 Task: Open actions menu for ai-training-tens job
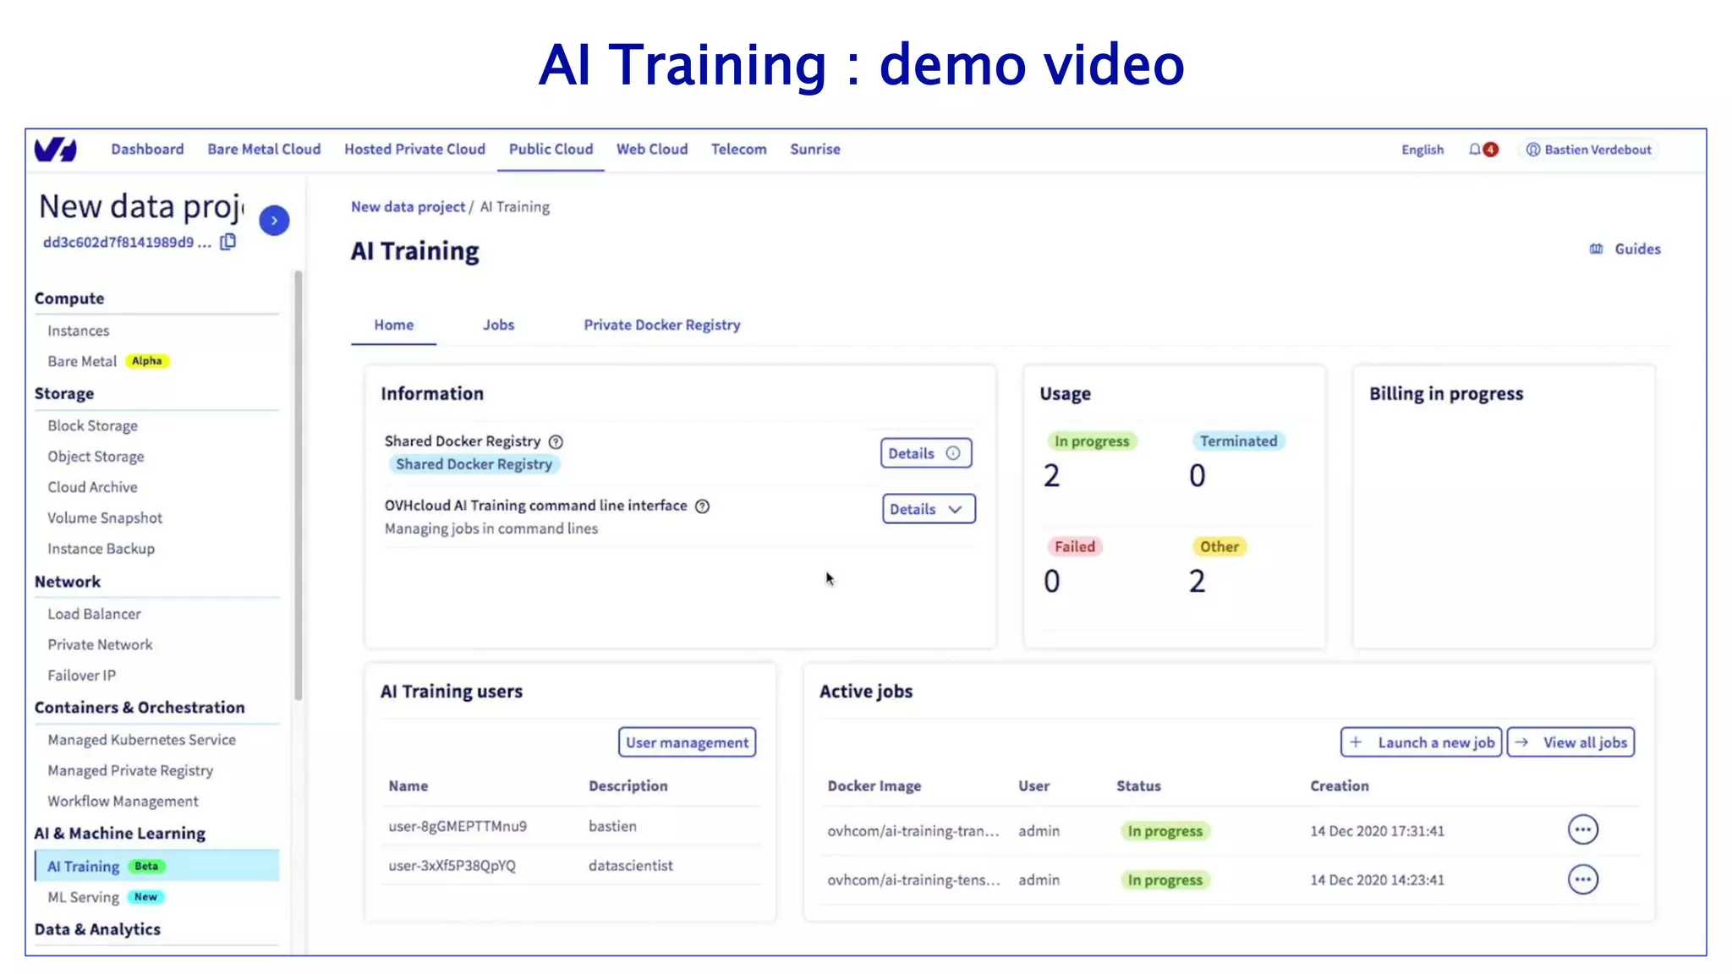pyautogui.click(x=1582, y=879)
